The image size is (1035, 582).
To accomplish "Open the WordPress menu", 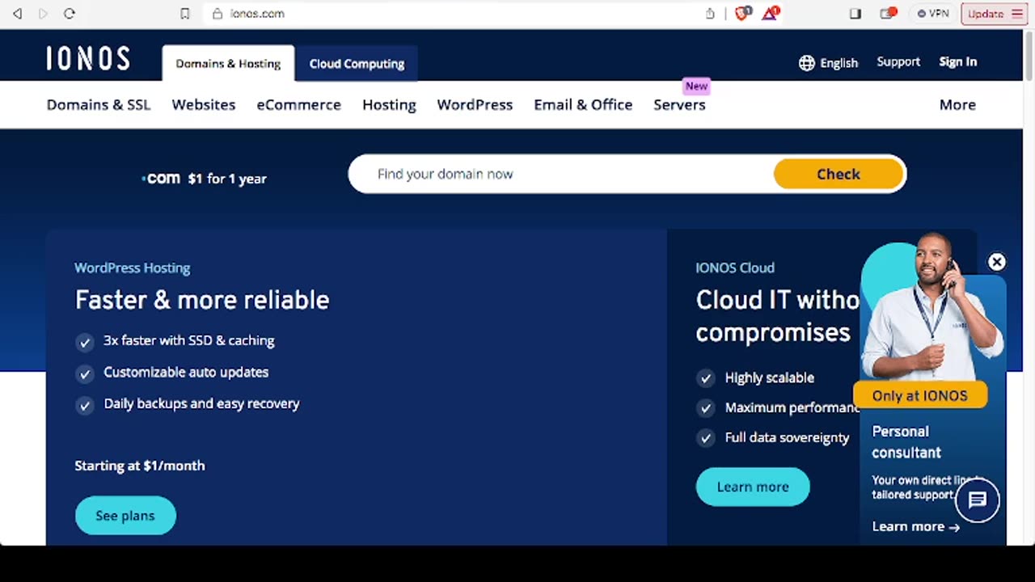I will [x=475, y=105].
